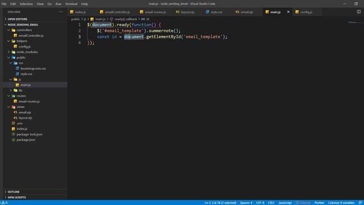364x205 pixels.
Task: Click the main.js breadcrumb segment
Action: (100, 19)
